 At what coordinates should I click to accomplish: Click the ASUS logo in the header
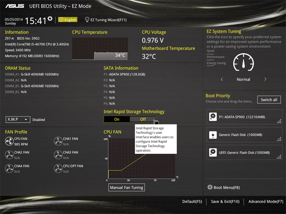click(x=15, y=6)
